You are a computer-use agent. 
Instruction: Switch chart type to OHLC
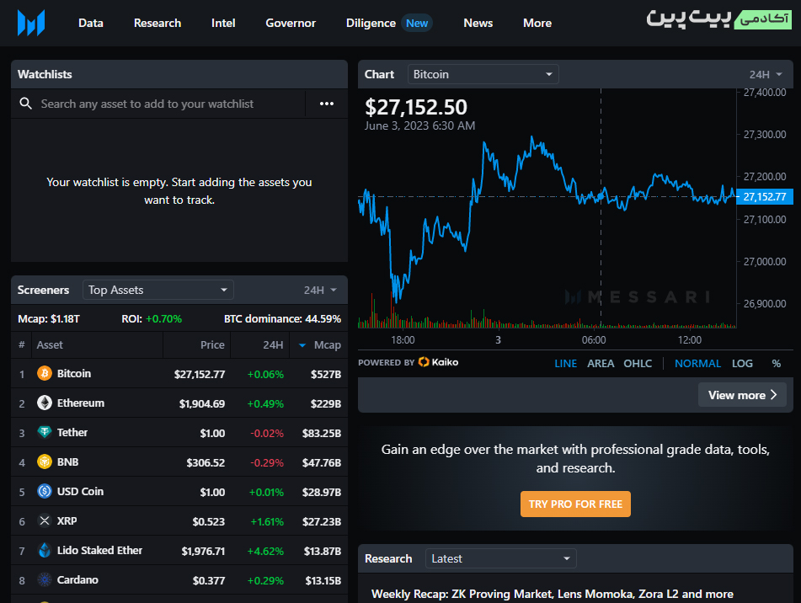click(638, 364)
